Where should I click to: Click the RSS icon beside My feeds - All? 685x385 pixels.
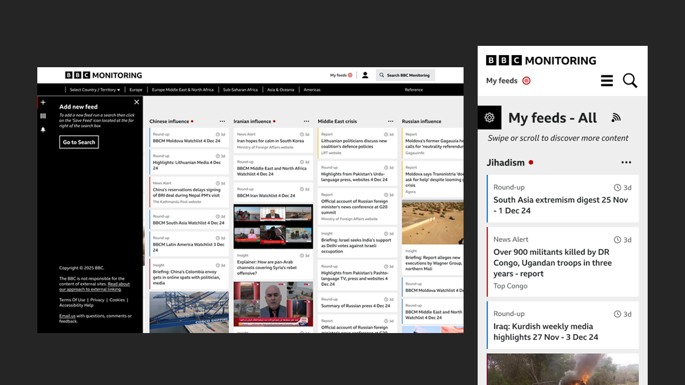pyautogui.click(x=616, y=117)
